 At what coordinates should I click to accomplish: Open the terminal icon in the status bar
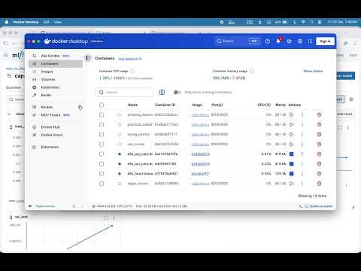coord(300,206)
